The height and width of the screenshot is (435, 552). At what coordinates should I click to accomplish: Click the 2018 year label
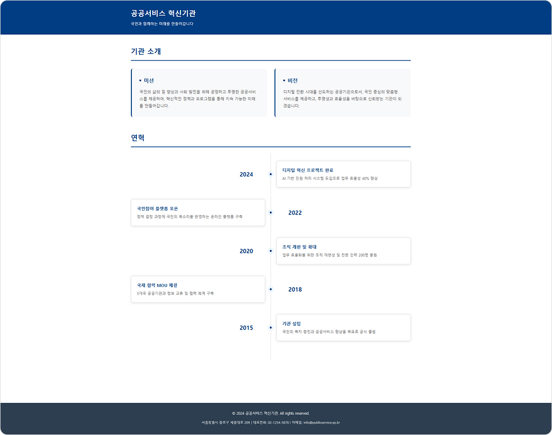[295, 290]
